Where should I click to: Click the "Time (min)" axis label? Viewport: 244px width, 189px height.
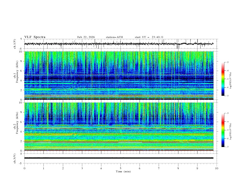(x=123, y=171)
